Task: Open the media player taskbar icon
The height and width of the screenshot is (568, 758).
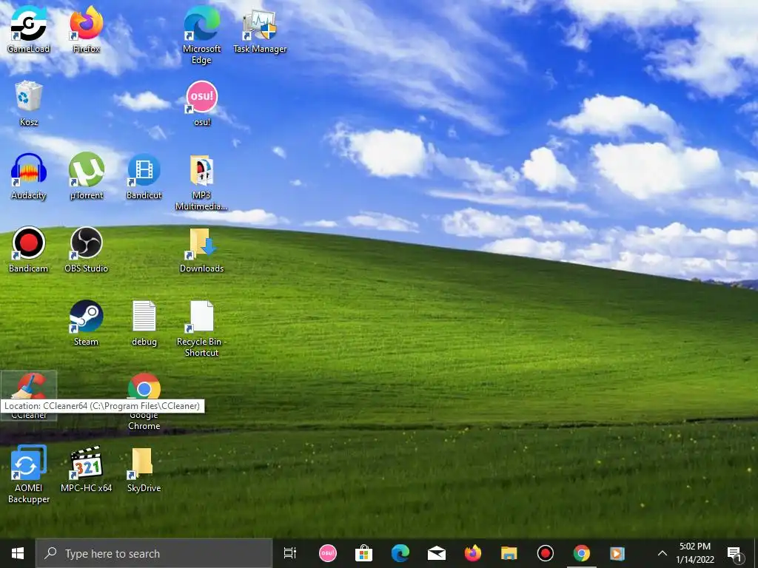Action: [x=617, y=553]
